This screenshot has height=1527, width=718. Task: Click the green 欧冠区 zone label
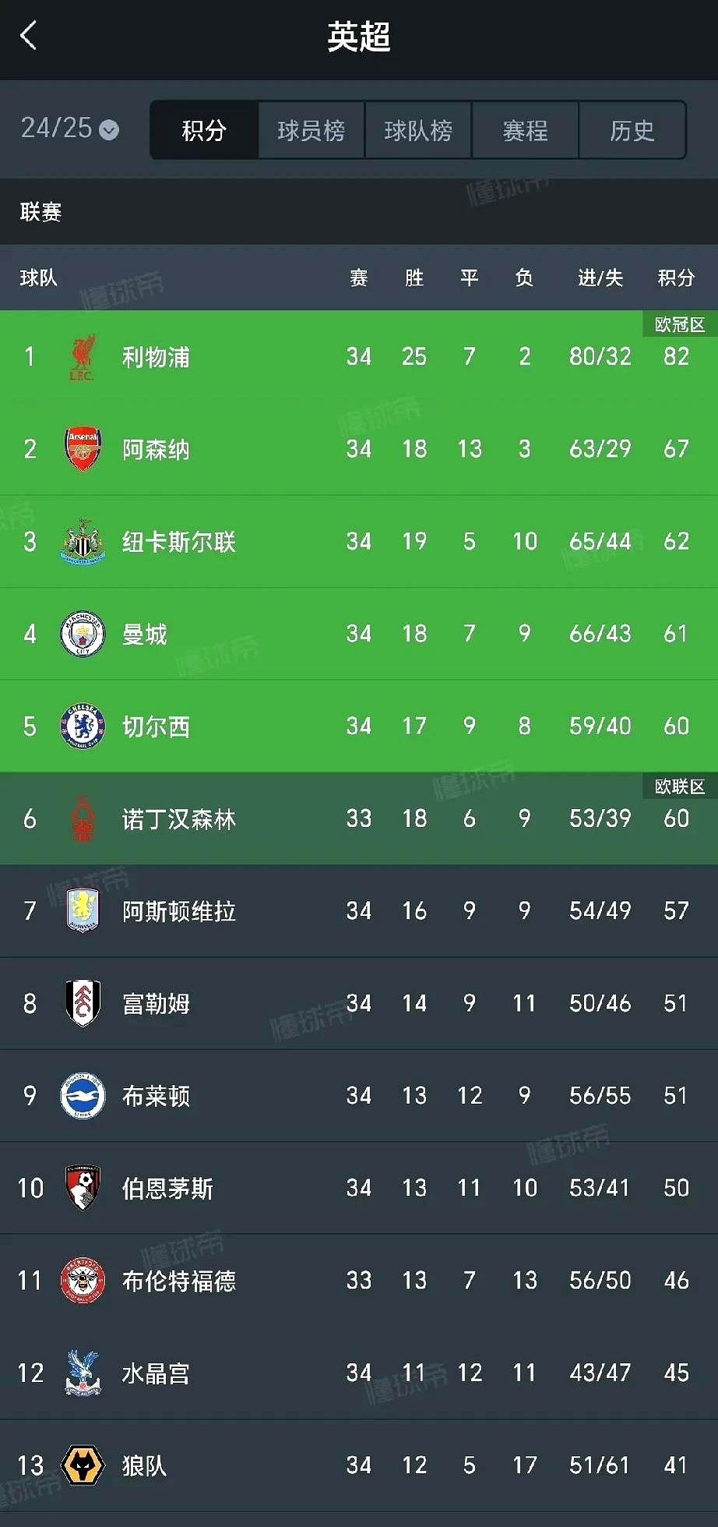678,325
